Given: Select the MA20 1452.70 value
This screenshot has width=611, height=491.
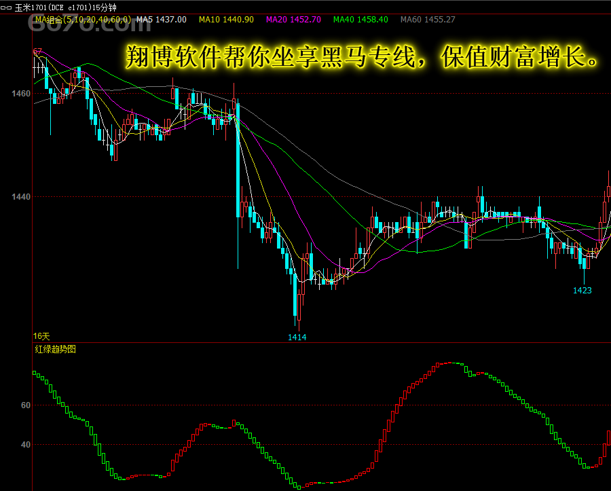Looking at the screenshot, I should pyautogui.click(x=293, y=20).
